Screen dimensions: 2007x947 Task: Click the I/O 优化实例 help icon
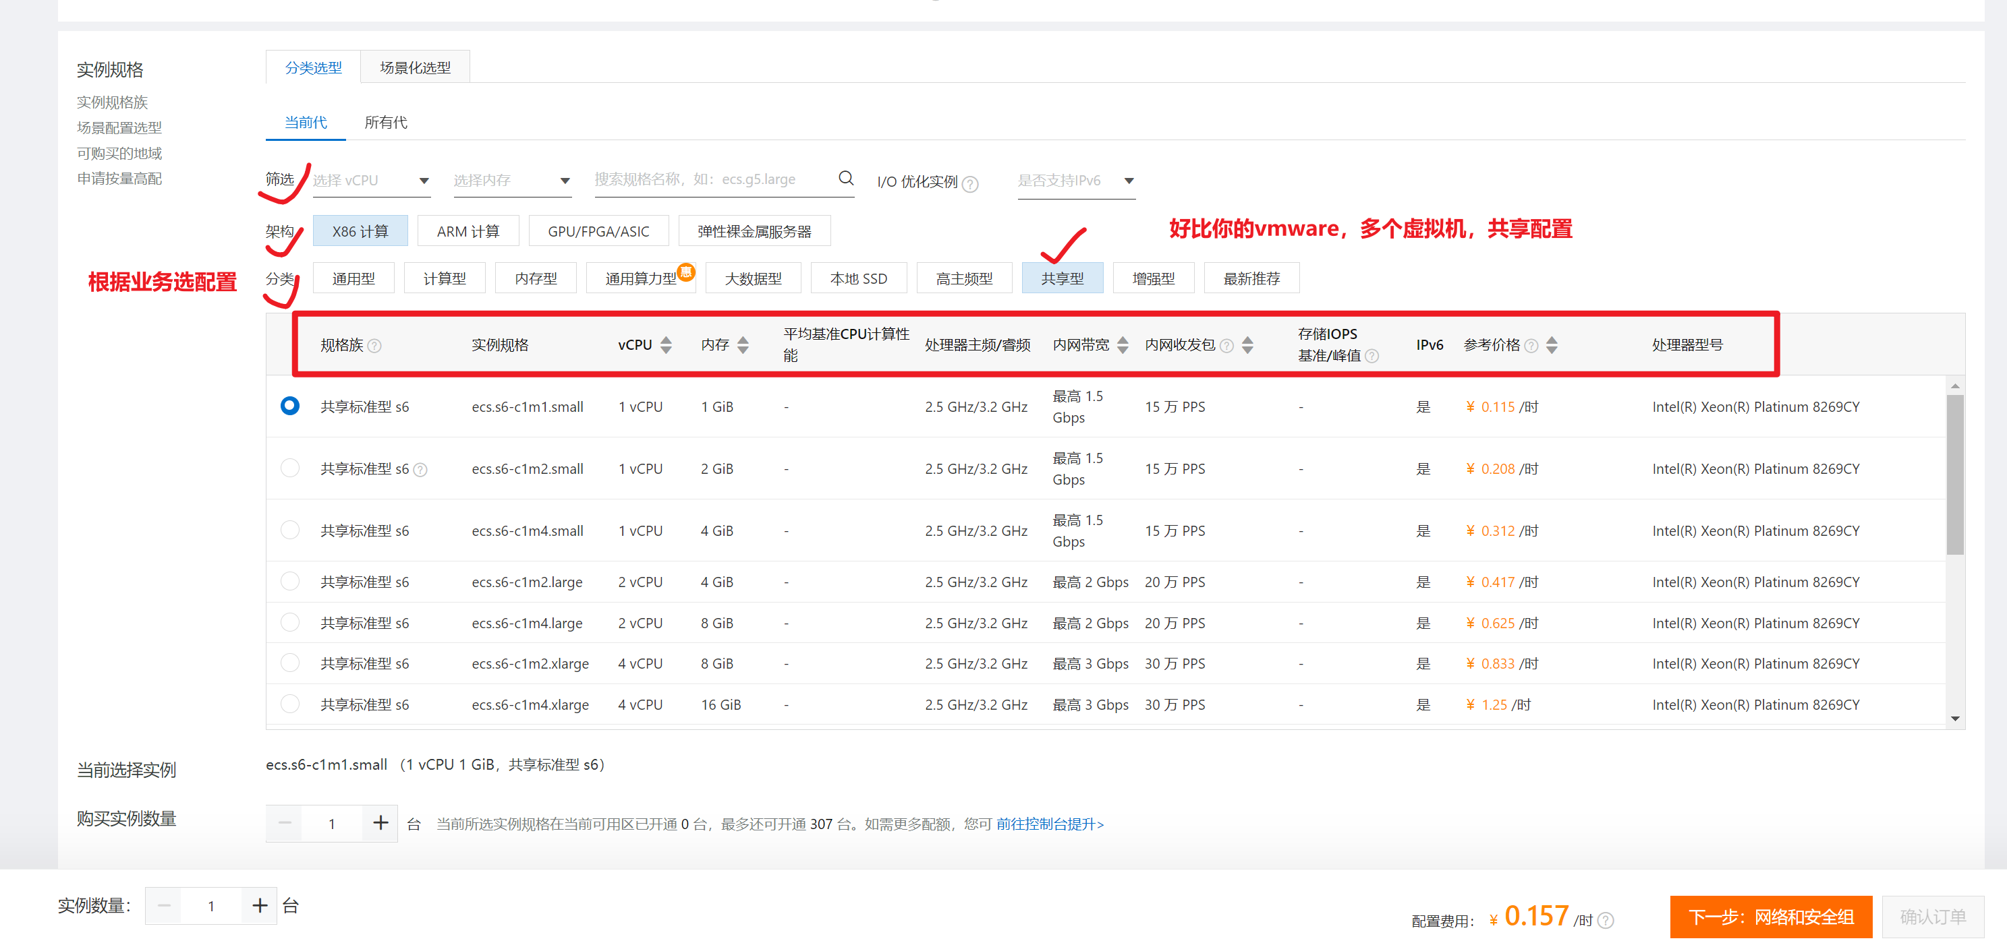(970, 183)
